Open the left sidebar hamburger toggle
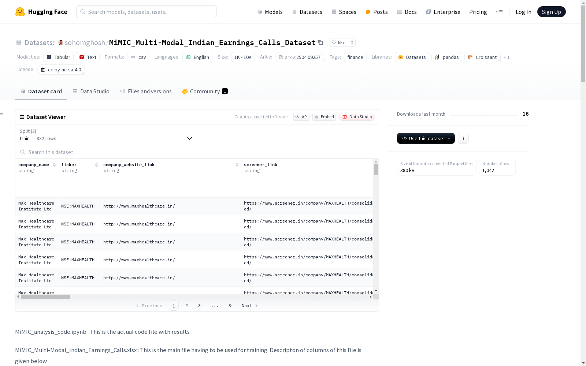Screen dimensions: 586x366 [2, 113]
